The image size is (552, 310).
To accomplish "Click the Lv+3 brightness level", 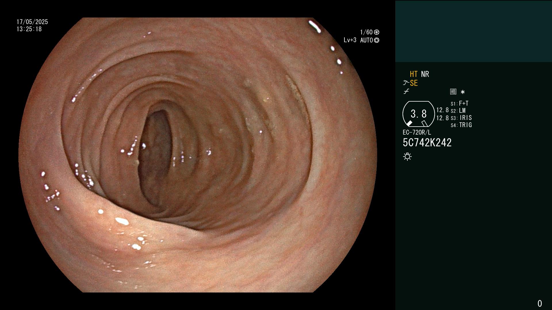I will (x=350, y=40).
